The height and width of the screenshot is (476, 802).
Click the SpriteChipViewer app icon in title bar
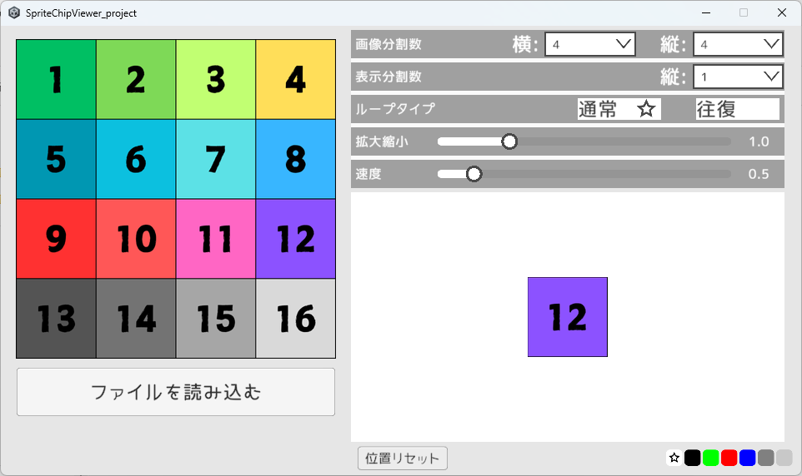pyautogui.click(x=14, y=12)
